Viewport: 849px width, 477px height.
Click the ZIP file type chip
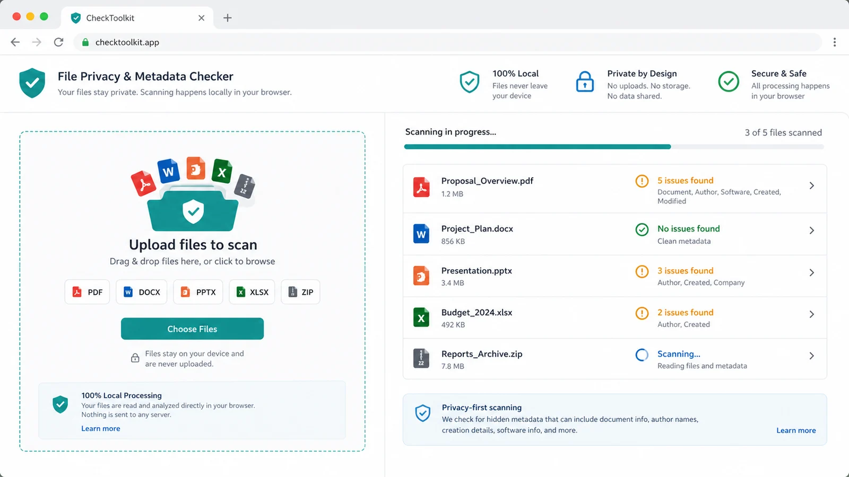point(300,292)
